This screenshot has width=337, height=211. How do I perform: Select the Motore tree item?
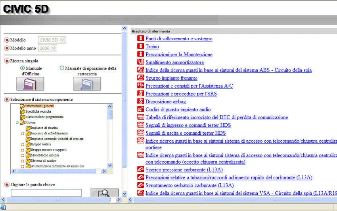tap(31, 122)
